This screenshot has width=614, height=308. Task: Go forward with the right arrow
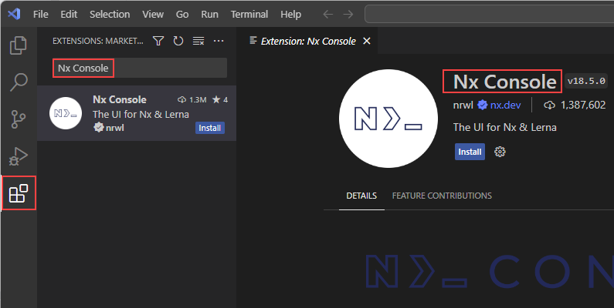(x=348, y=15)
